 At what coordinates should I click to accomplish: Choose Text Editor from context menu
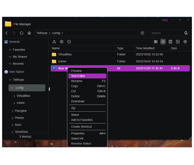pyautogui.click(x=78, y=76)
